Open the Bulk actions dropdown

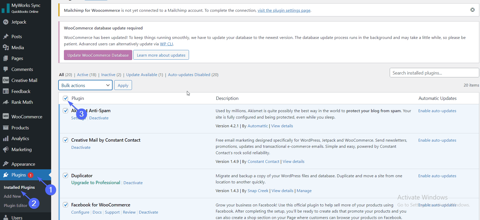(x=85, y=85)
